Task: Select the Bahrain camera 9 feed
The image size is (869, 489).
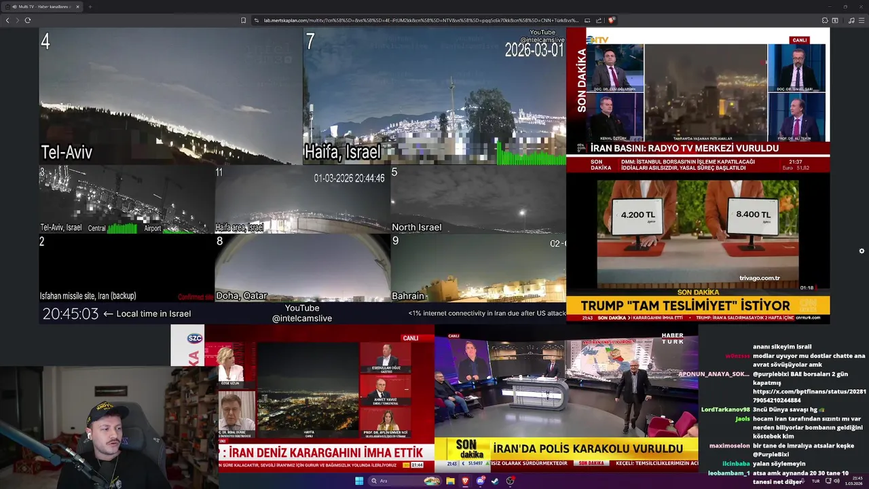Action: tap(478, 268)
